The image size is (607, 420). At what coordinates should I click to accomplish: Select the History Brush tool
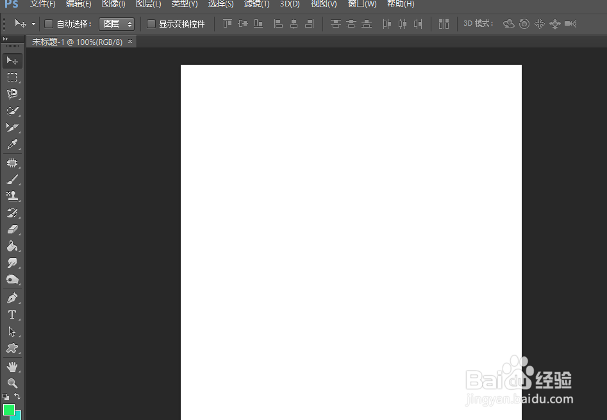pos(12,213)
